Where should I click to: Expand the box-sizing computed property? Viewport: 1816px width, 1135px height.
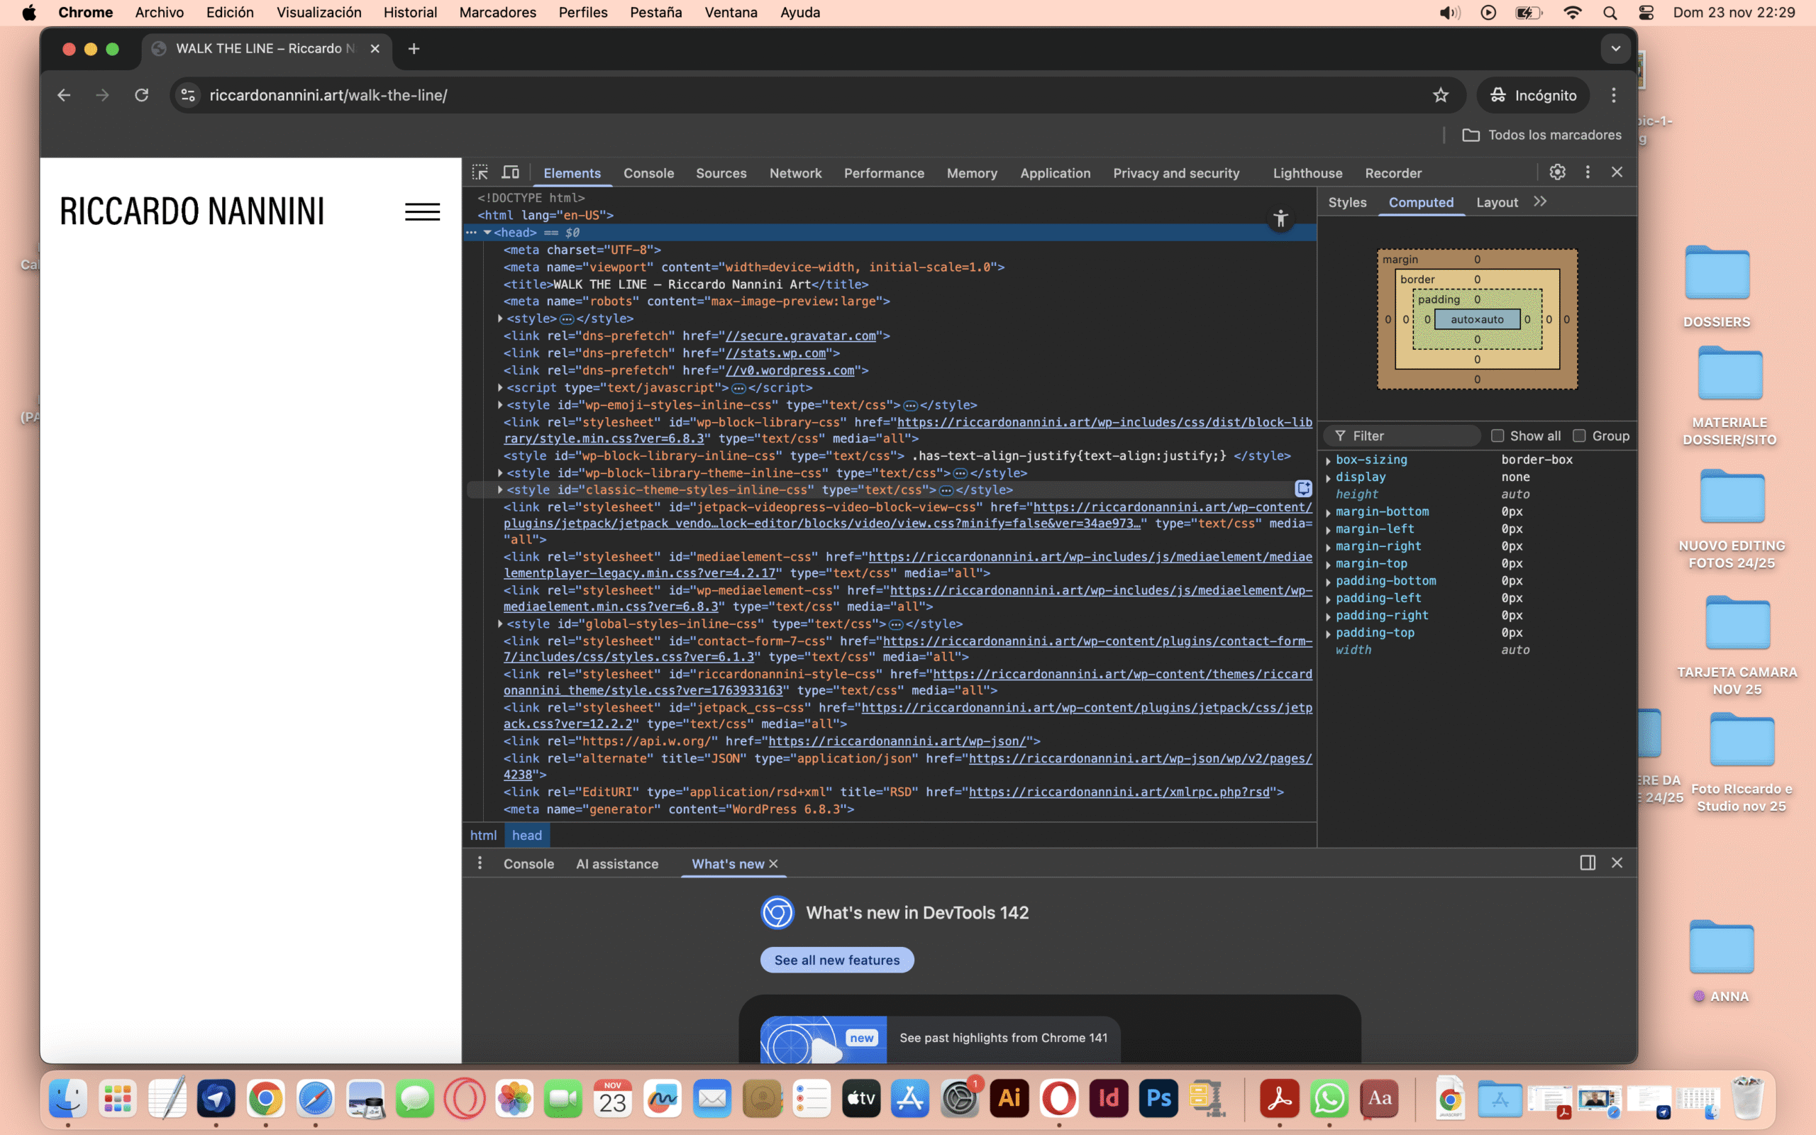[1328, 460]
